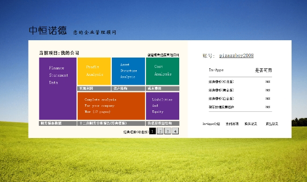Click the 负债及权益结构 label bar

coord(162,124)
